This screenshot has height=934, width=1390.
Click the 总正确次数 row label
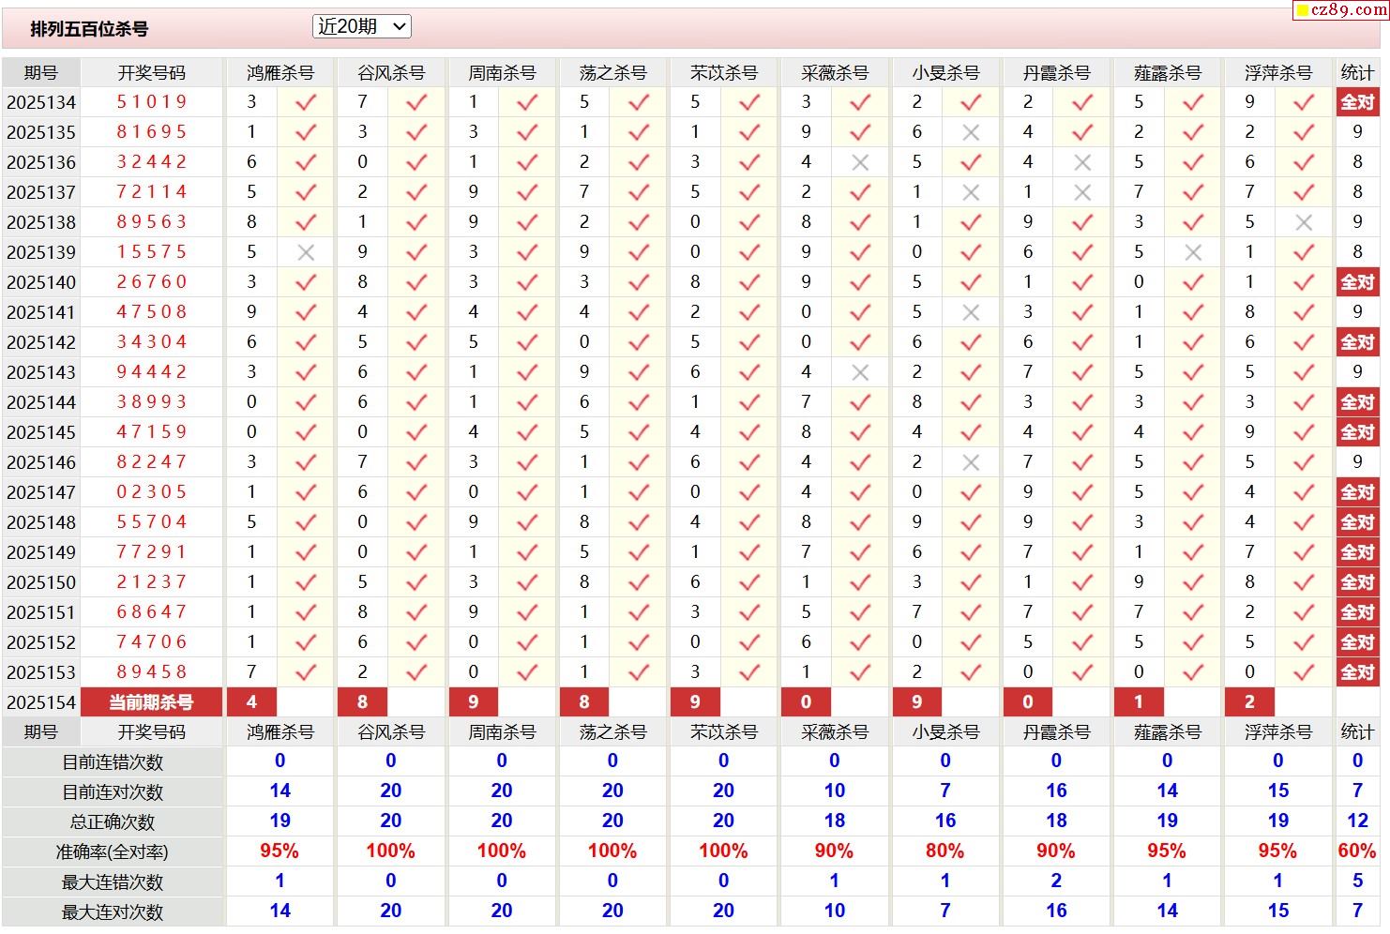tap(113, 822)
